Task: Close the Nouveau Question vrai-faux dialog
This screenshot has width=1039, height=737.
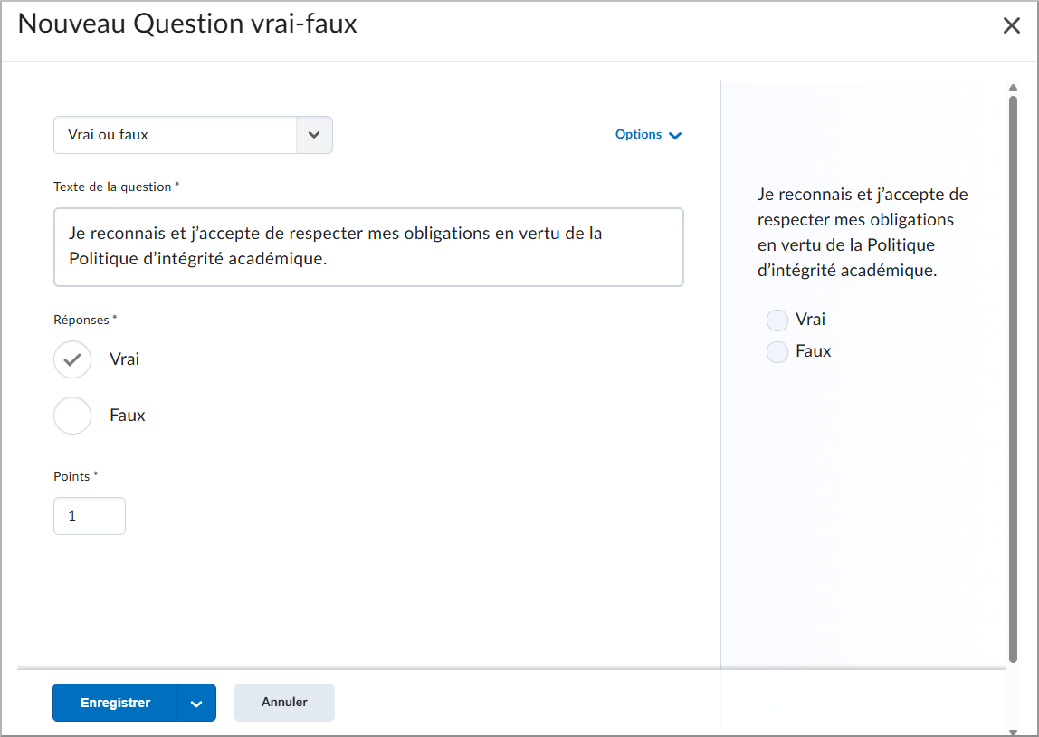Action: coord(1012,24)
